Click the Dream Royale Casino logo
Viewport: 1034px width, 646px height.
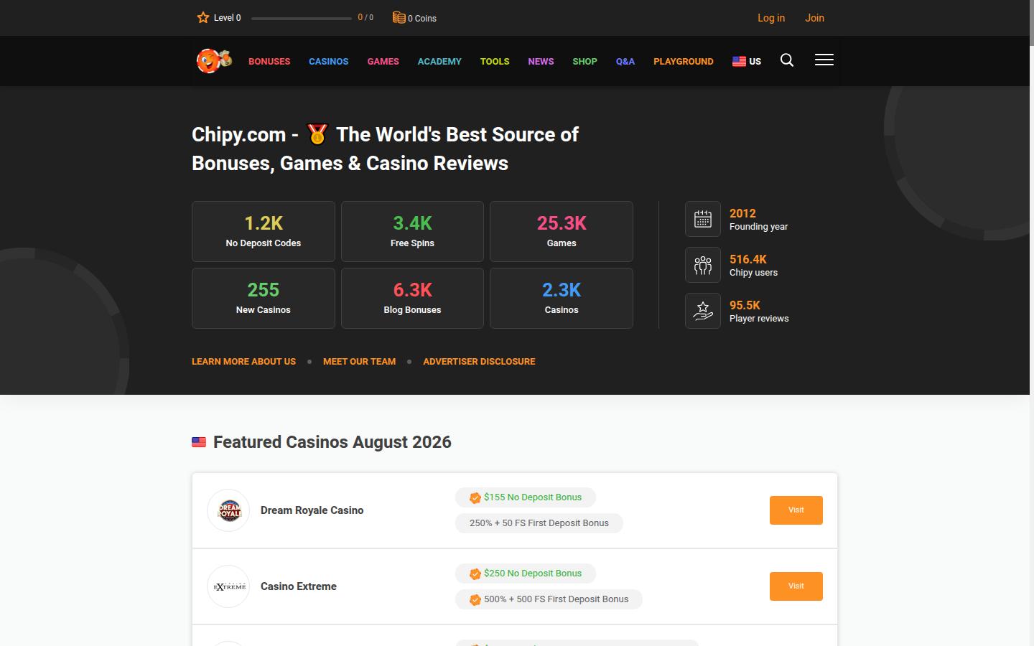[228, 510]
